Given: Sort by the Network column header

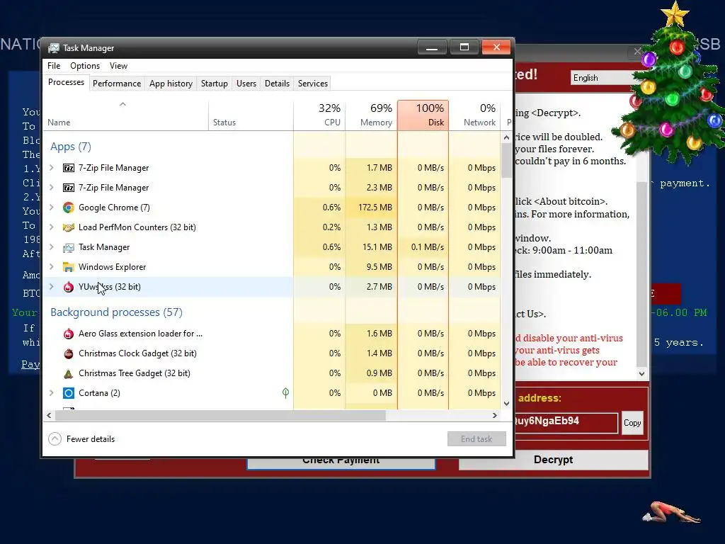Looking at the screenshot, I should pos(475,115).
